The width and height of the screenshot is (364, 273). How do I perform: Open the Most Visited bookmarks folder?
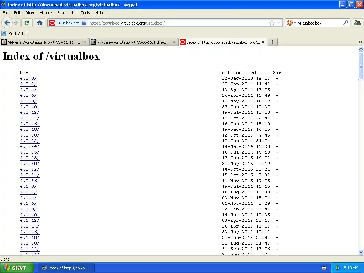point(15,34)
